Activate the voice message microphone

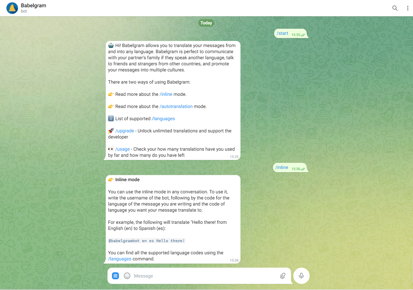tap(301, 276)
